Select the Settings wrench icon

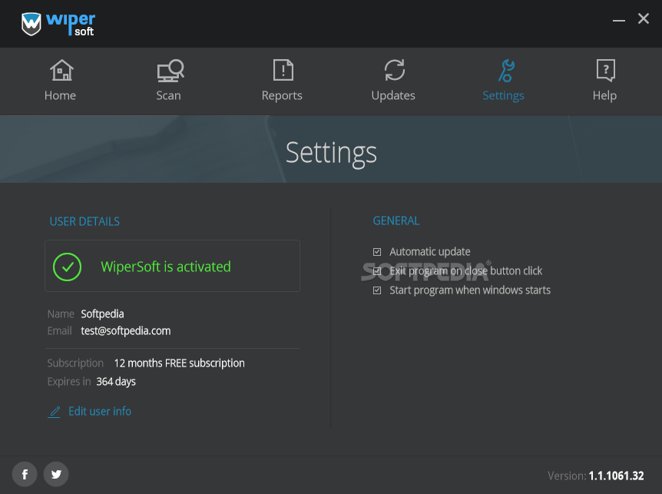(506, 71)
